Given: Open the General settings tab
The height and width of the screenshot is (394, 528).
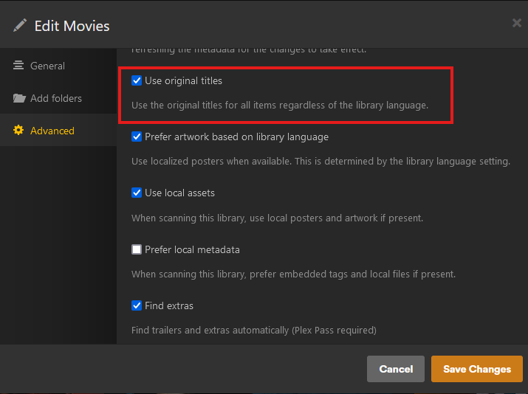Looking at the screenshot, I should coord(47,66).
